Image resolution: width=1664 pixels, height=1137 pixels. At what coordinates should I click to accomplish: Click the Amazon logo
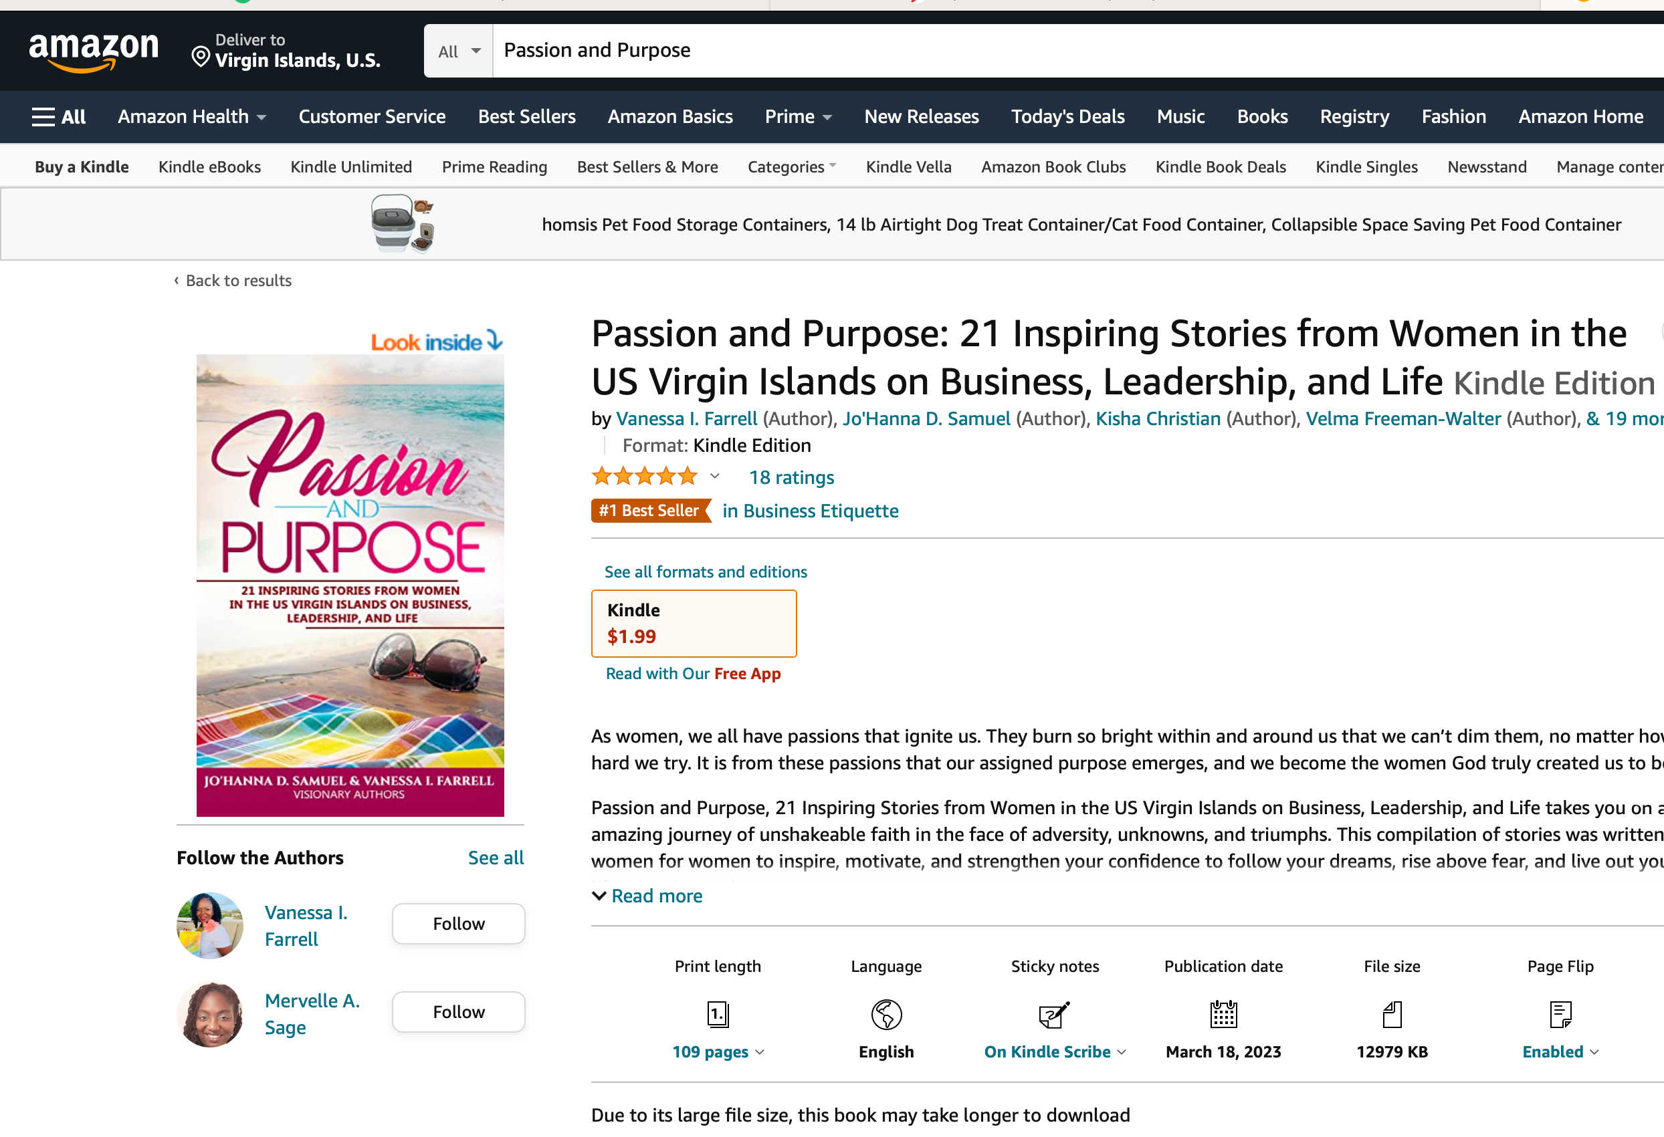tap(93, 51)
